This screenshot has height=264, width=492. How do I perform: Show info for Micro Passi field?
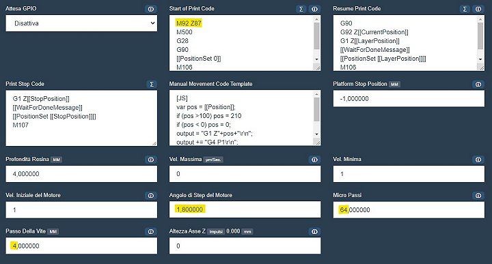(x=478, y=196)
